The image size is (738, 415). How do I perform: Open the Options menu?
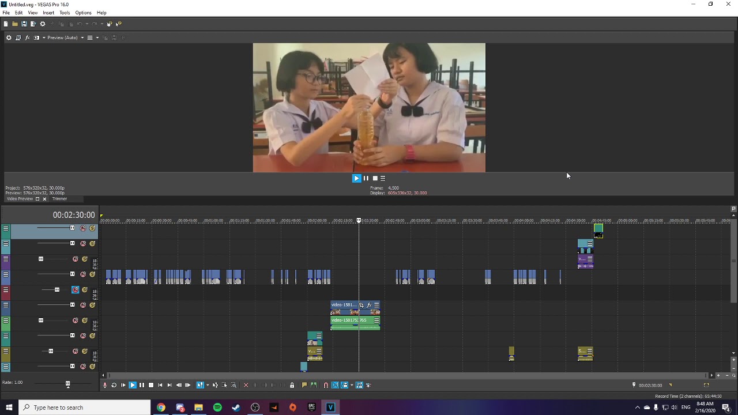[83, 13]
